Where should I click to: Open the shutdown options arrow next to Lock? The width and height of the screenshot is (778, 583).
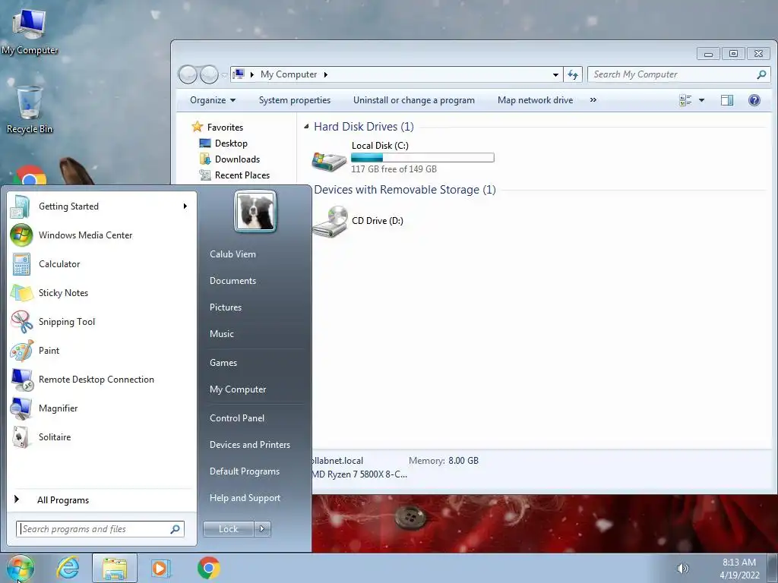[262, 529]
